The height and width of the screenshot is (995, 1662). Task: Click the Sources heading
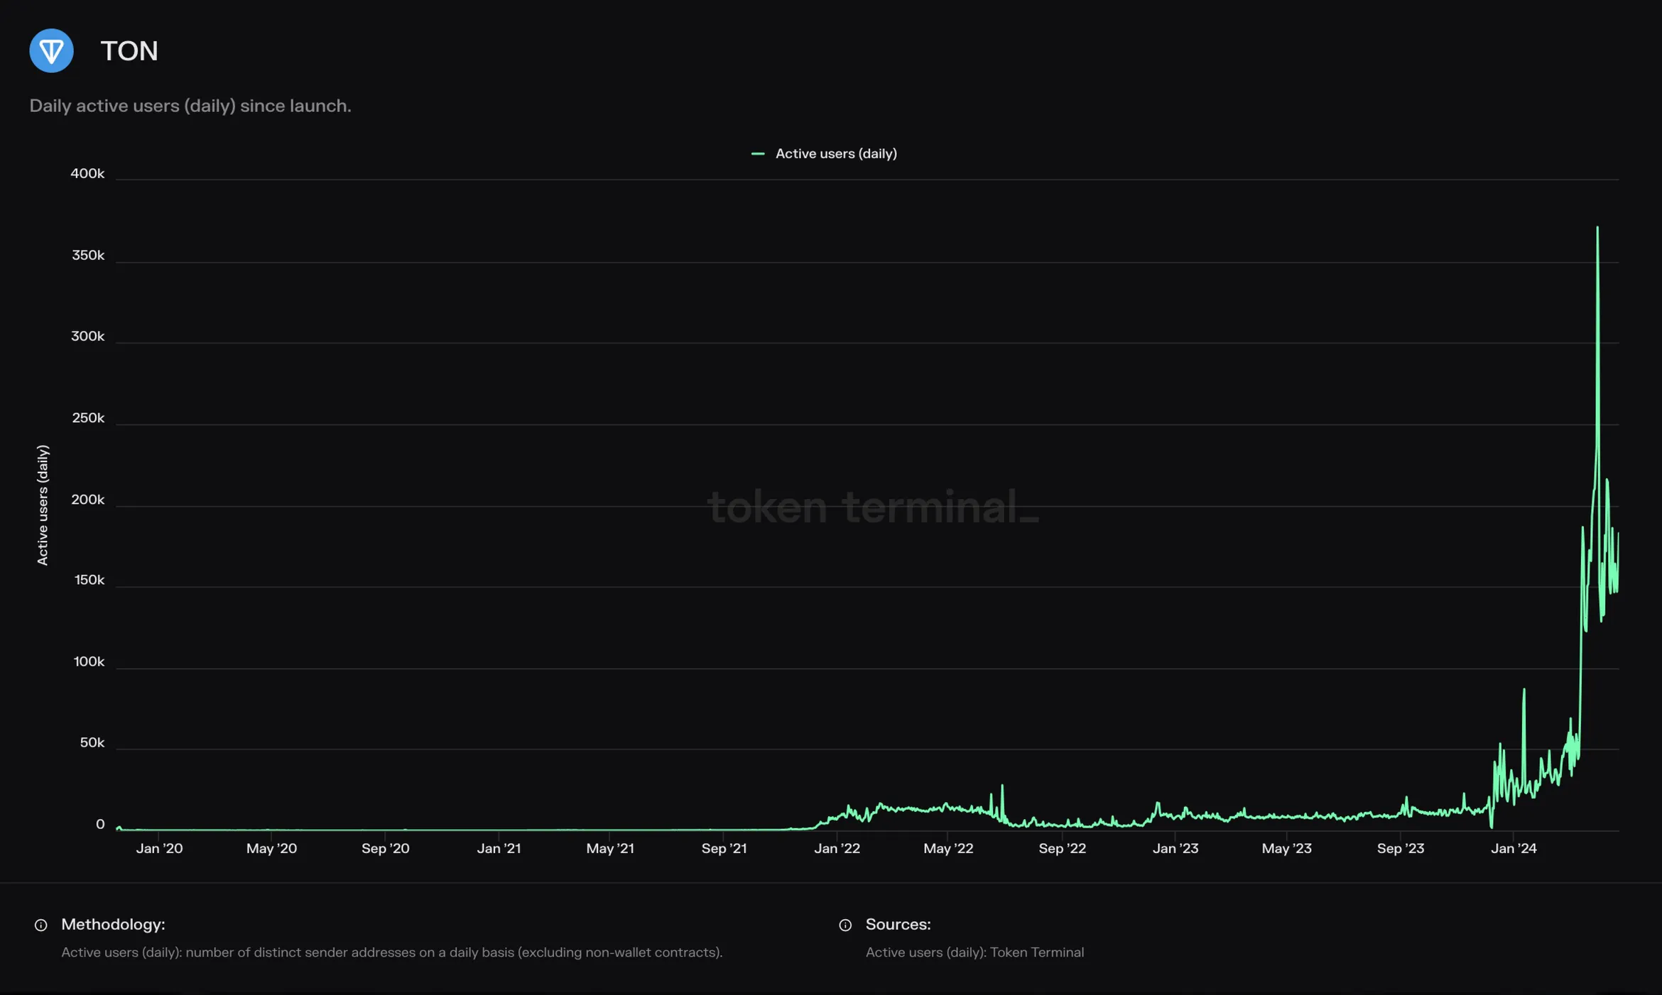coord(898,924)
